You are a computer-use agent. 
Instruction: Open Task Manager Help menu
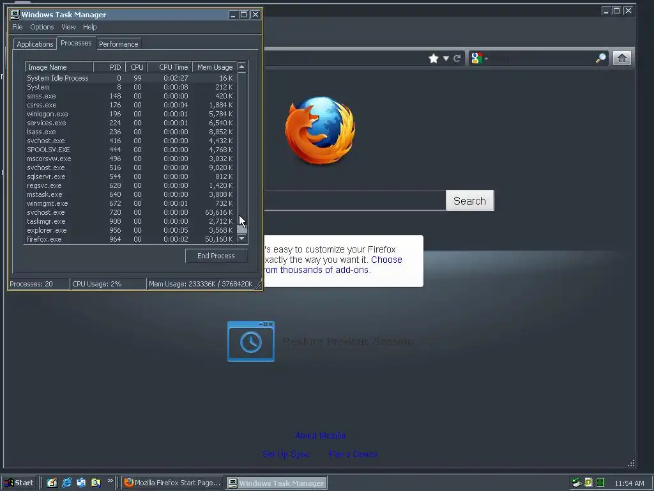point(89,27)
